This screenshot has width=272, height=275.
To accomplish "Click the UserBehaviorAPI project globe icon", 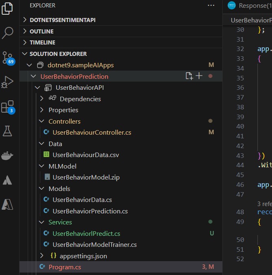I will pos(48,88).
